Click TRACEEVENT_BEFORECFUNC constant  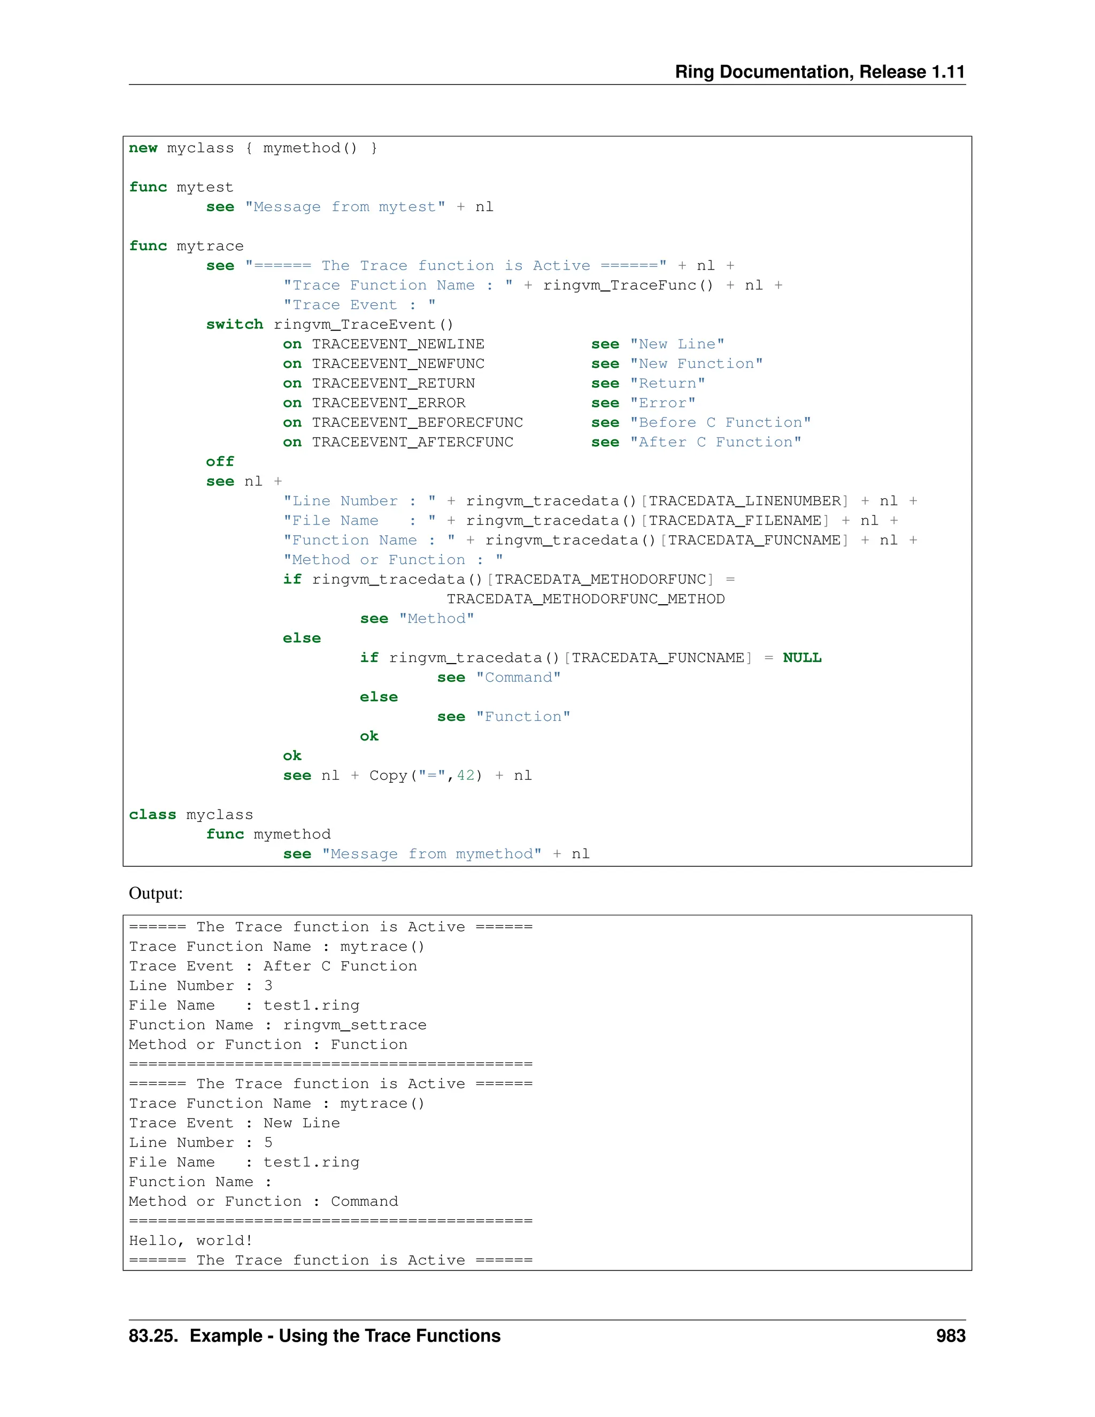pos(417,422)
